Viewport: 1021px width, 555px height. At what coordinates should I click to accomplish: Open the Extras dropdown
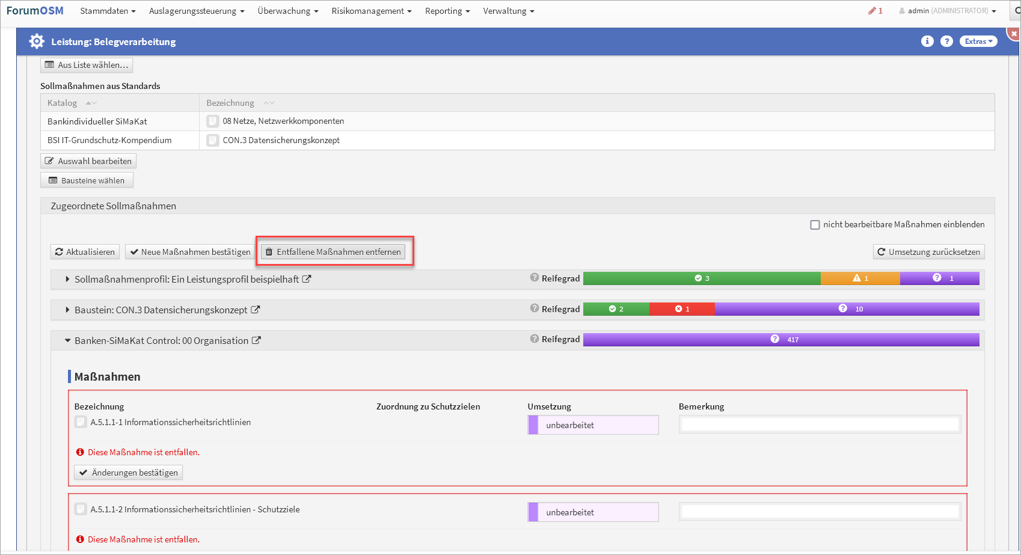978,41
